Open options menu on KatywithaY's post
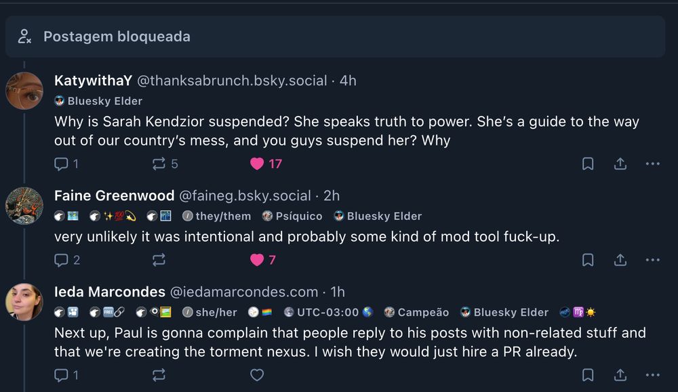This screenshot has width=678, height=392. pos(652,163)
